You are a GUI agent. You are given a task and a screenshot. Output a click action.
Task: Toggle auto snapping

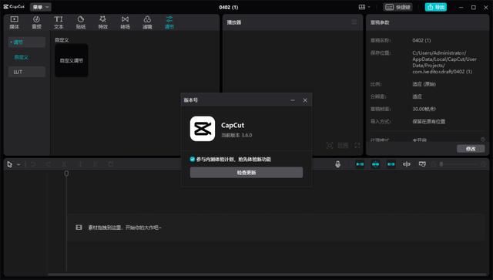click(x=375, y=164)
